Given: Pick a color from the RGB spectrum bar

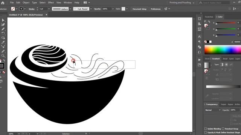Looking at the screenshot, I should (223, 49).
